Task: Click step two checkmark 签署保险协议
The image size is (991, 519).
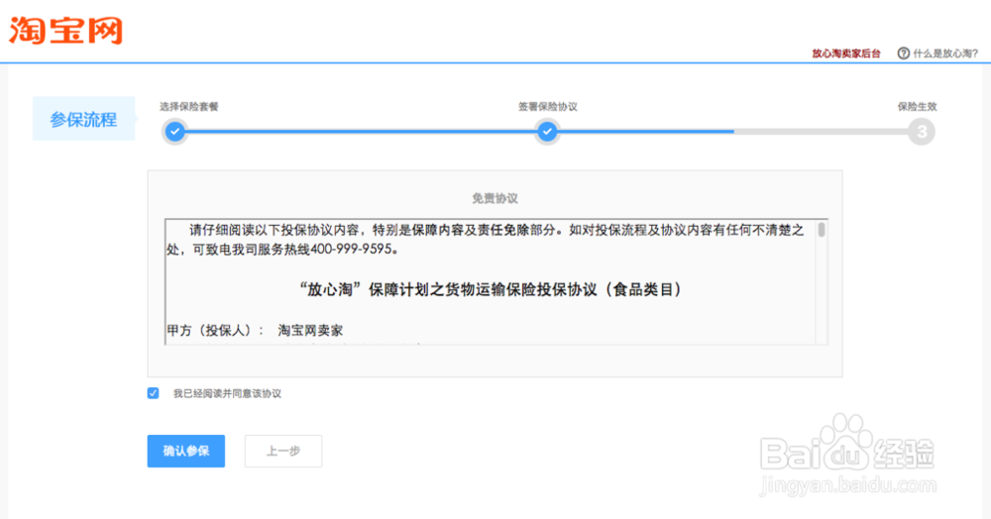Action: click(547, 132)
